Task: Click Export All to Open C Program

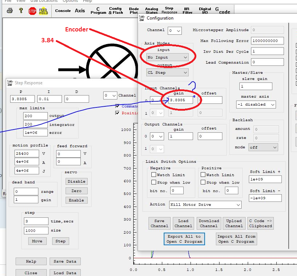Action: 184,239
